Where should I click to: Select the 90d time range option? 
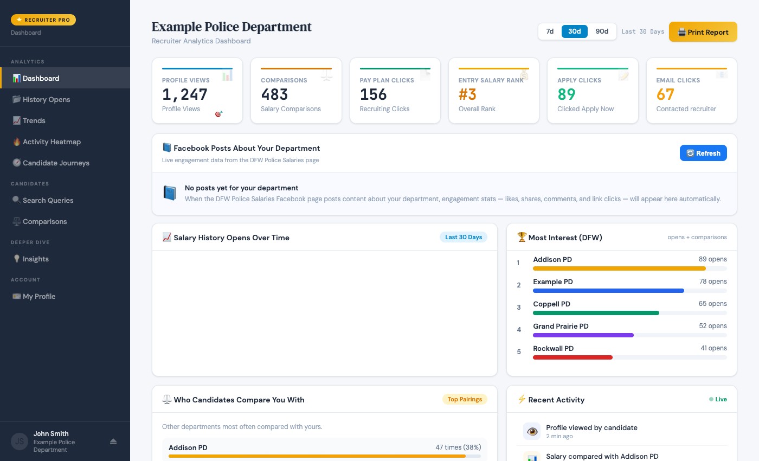tap(602, 31)
